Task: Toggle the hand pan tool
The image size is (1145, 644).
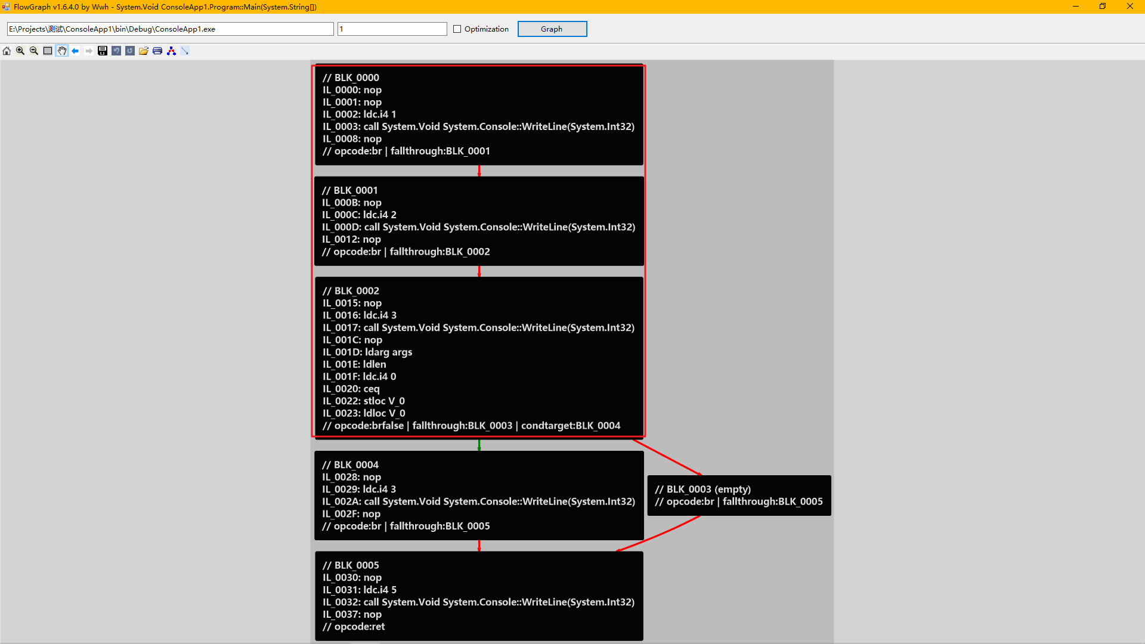Action: pos(62,51)
